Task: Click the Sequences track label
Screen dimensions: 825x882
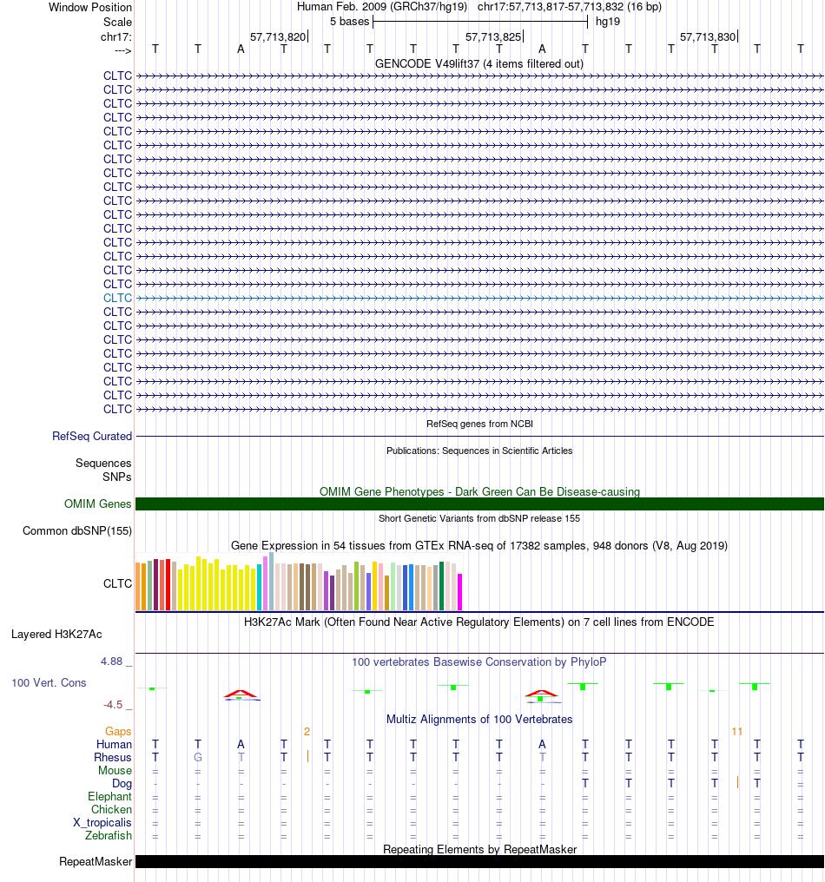Action: click(103, 463)
